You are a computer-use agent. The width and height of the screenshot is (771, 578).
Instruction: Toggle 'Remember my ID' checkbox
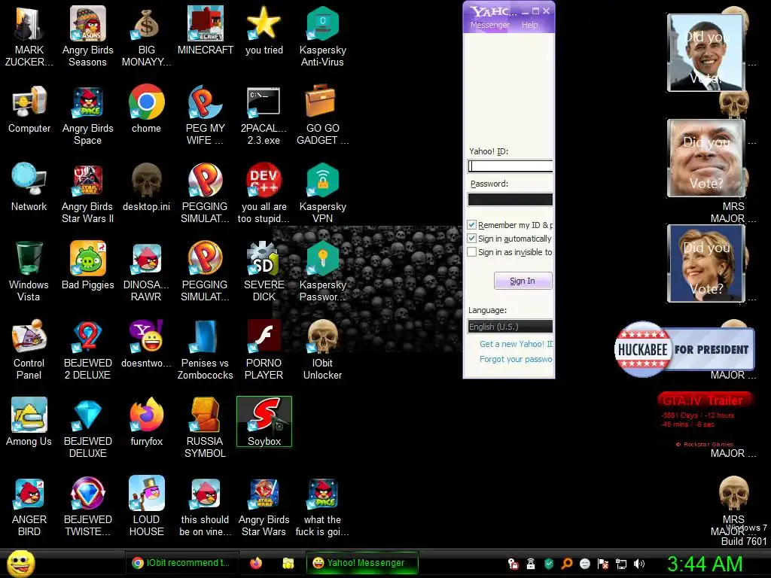(471, 224)
